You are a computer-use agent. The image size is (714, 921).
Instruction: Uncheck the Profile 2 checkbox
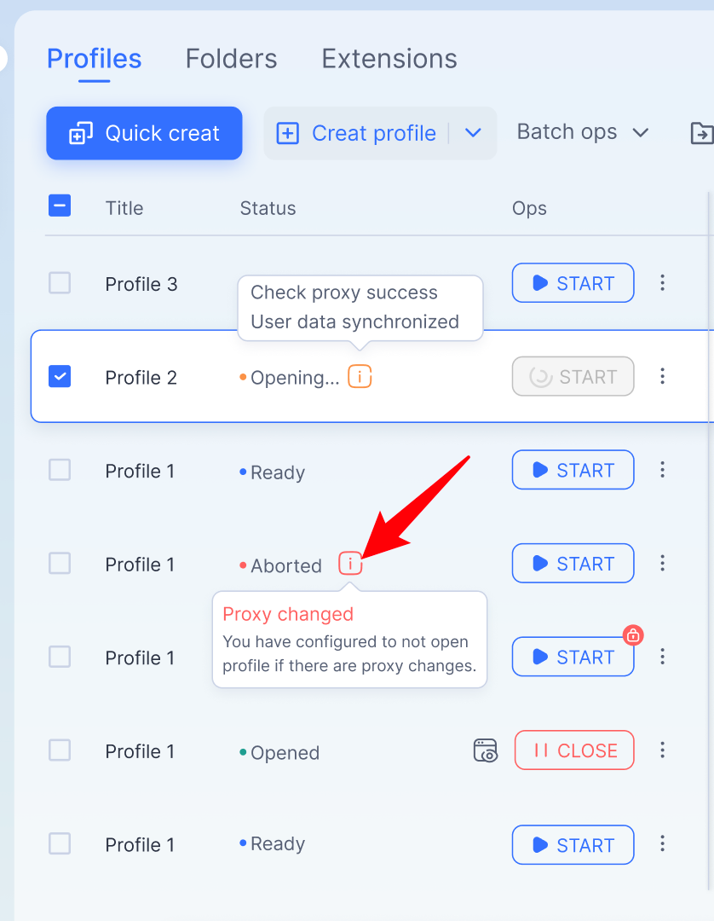[x=60, y=377]
